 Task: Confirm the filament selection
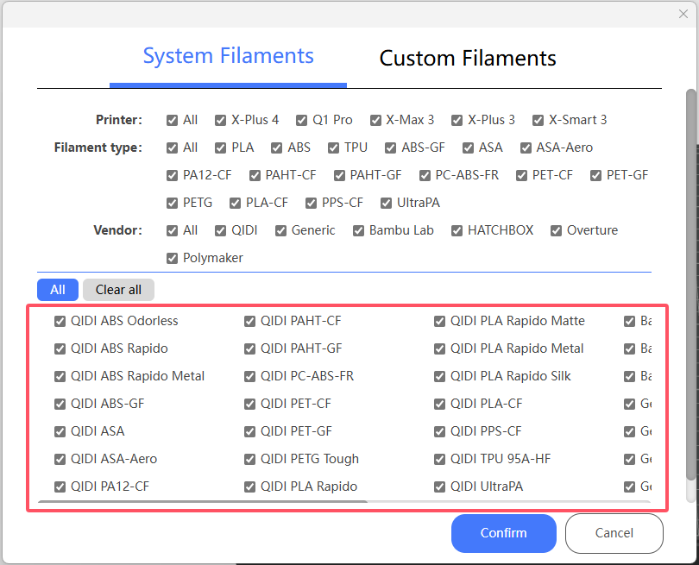[x=504, y=533]
